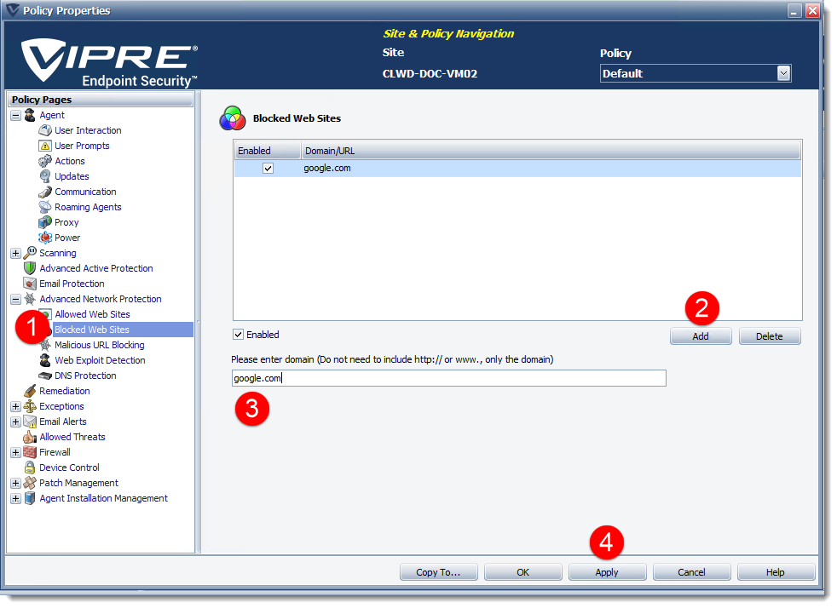Confirm with the OK button
This screenshot has width=837, height=608.
[522, 572]
